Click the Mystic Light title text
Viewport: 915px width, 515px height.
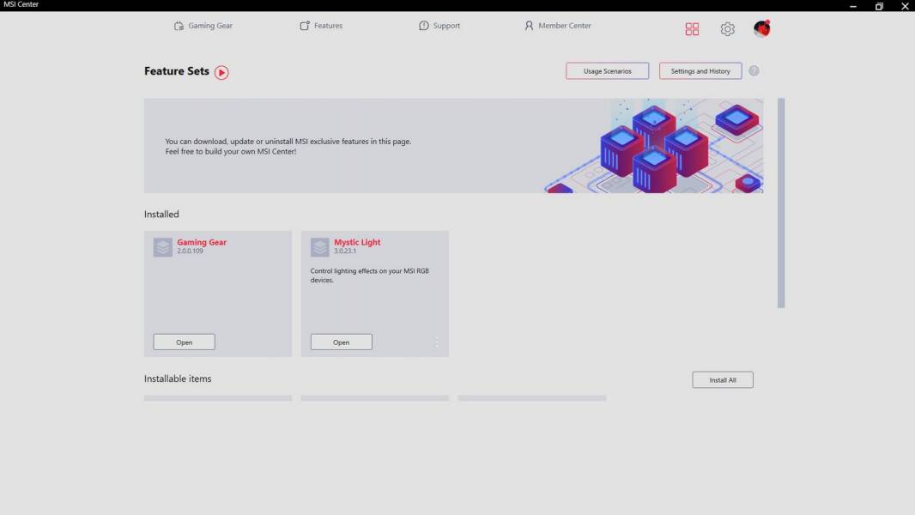click(x=357, y=242)
